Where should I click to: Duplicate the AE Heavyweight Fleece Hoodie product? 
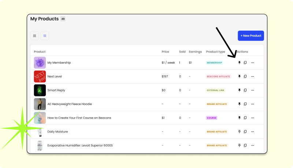(x=245, y=104)
